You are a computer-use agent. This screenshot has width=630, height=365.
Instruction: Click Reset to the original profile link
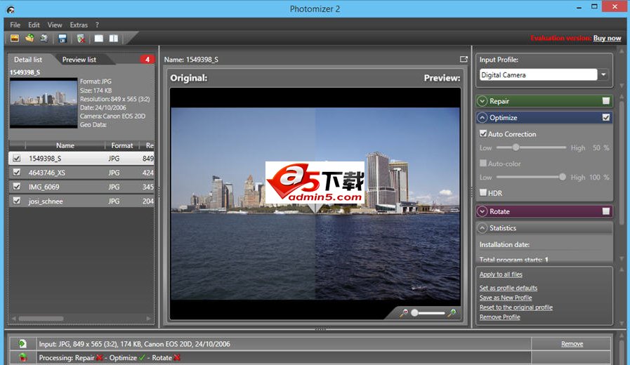(x=516, y=307)
